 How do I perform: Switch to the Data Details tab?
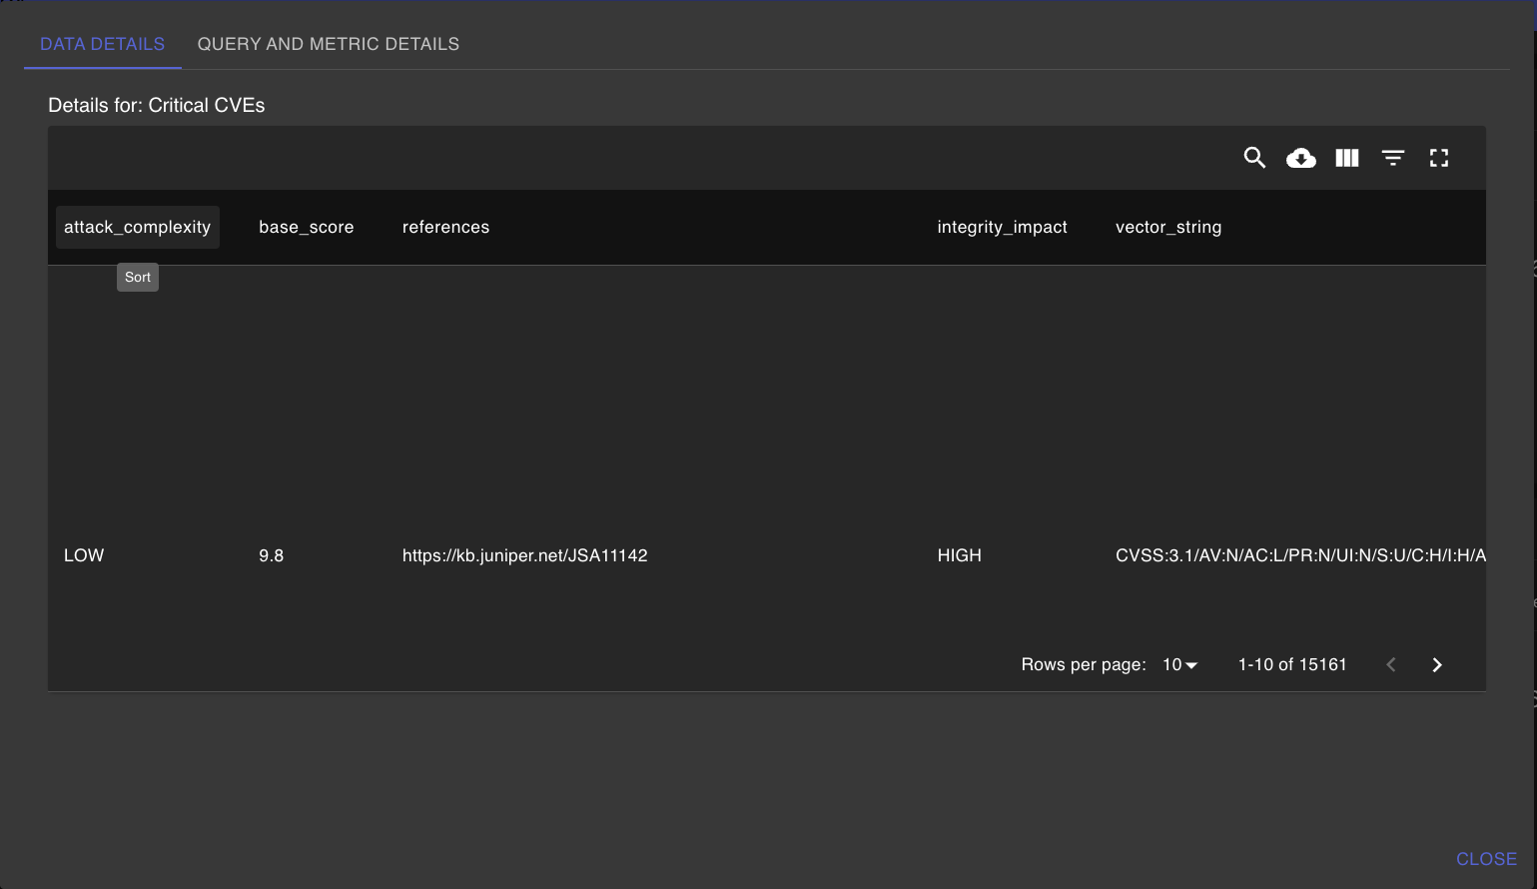coord(102,44)
